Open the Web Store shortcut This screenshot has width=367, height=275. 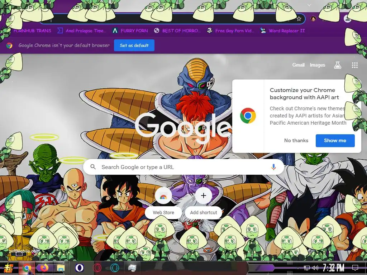pos(163,196)
